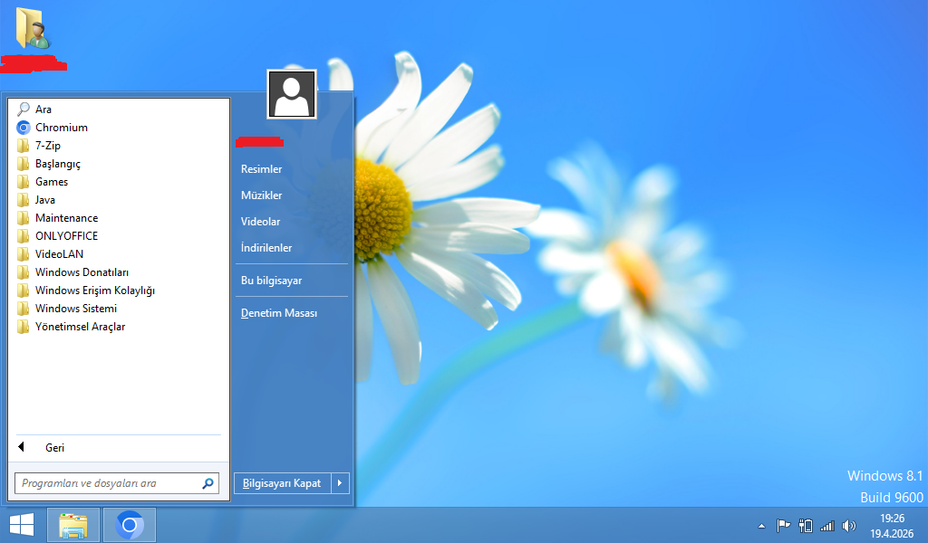This screenshot has width=928, height=543.
Task: Open Videolar from the start menu
Action: point(260,222)
